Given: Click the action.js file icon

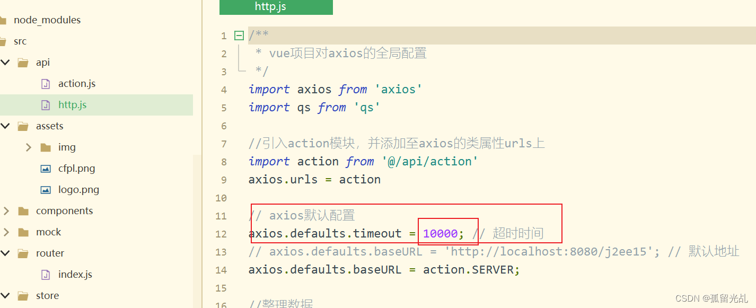Looking at the screenshot, I should [x=46, y=84].
